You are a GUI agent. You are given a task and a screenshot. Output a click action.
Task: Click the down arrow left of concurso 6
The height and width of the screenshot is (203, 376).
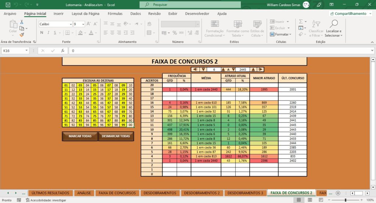[203, 69]
